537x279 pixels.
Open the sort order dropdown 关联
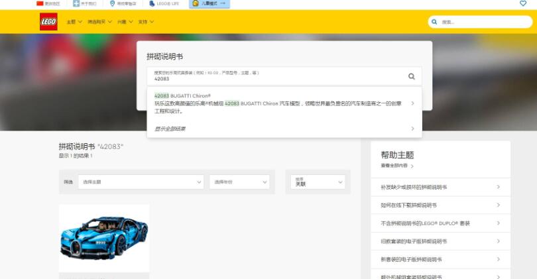pos(318,182)
